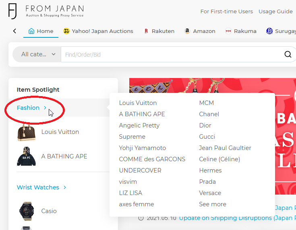Open the For First-time Users link
Viewport: 296px width, 230px height.
pyautogui.click(x=226, y=12)
